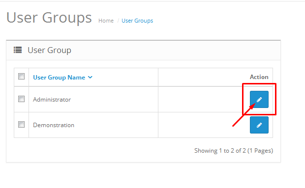Viewport: 305px width, 188px height.
Task: Click the User Group panel heading label
Action: click(49, 50)
